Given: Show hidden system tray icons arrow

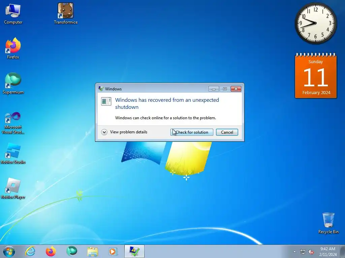Looking at the screenshot, I should 294,252.
